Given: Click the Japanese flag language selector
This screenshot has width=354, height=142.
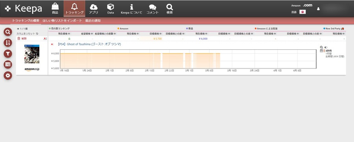Looking at the screenshot, I should tap(302, 12).
